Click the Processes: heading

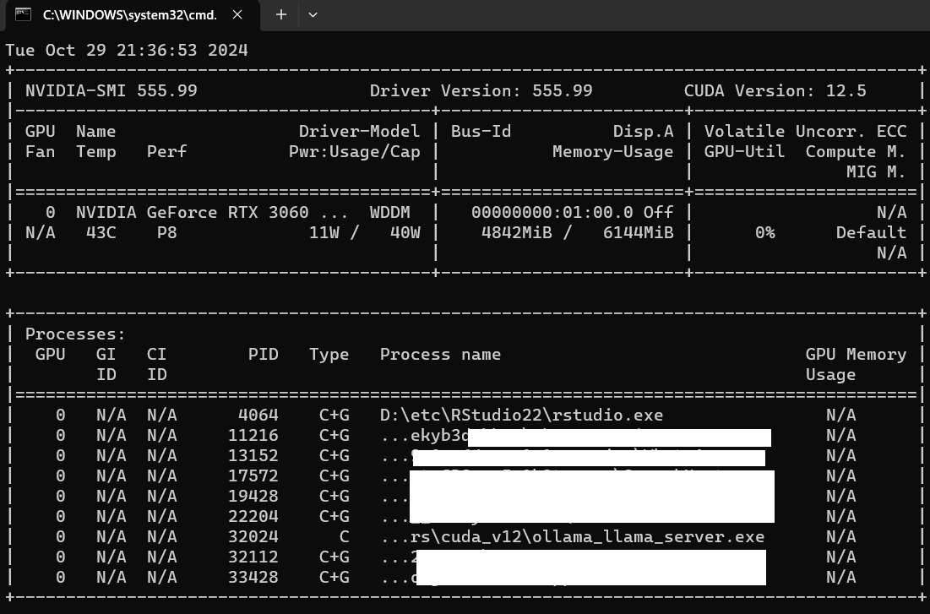coord(75,334)
